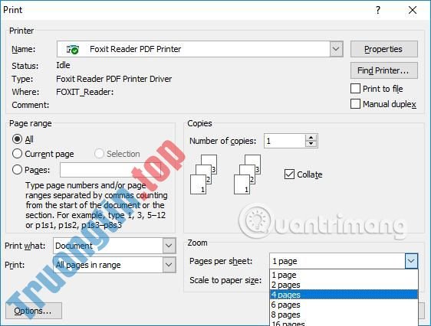Select the All page range radio button
Viewport: 431px width, 326px height.
pos(17,139)
